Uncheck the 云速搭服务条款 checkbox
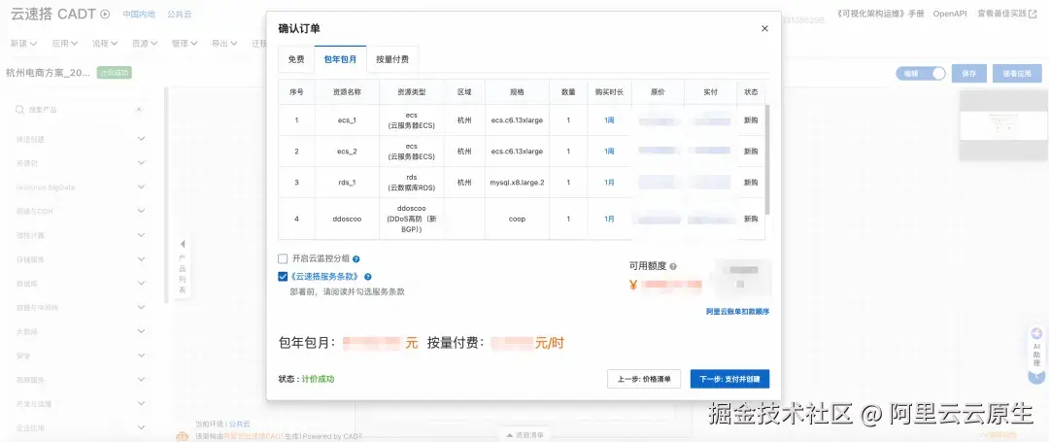Viewport: 1049px width, 442px height. [283, 277]
